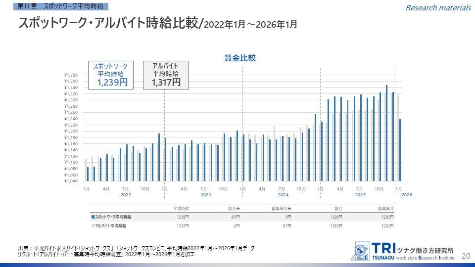This screenshot has width=475, height=267.
Task: Click the 前年同月 column header
Action: coord(386,209)
